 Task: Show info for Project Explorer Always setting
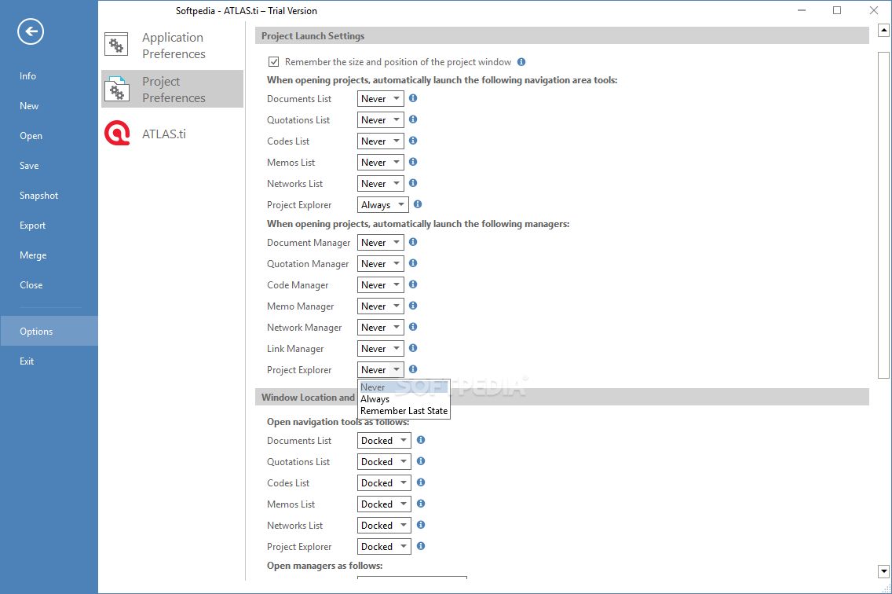pos(418,203)
